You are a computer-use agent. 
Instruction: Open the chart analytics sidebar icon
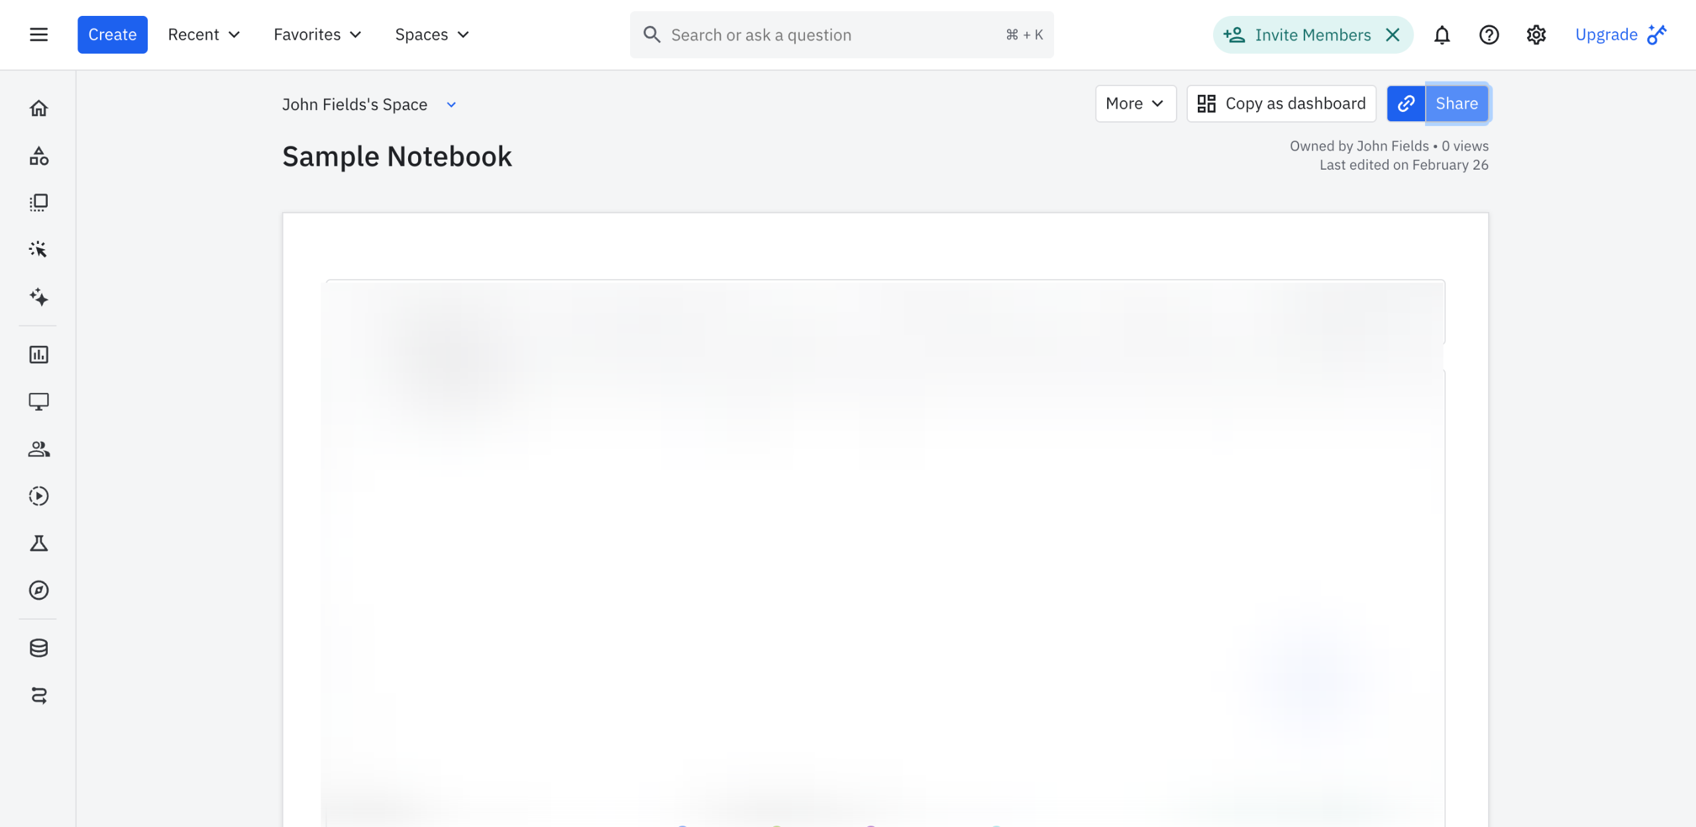point(38,355)
